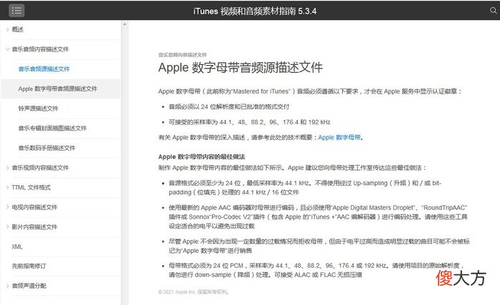Open 音乐专辑封面插图描述文件 entry
Viewport: 500px width, 305px height.
pyautogui.click(x=52, y=129)
